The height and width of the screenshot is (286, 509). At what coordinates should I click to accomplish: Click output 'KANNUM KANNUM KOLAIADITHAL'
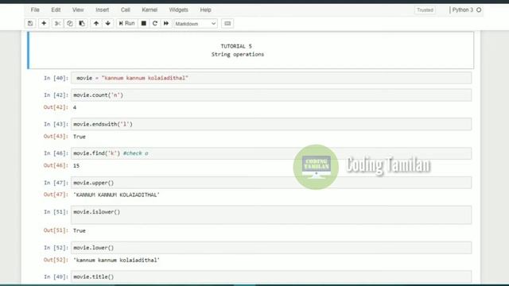click(116, 195)
